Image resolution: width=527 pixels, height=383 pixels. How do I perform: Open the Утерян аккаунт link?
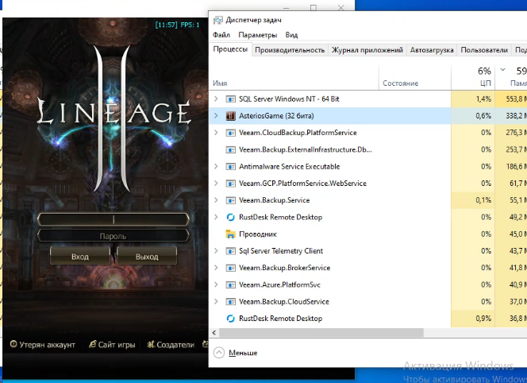pyautogui.click(x=43, y=345)
